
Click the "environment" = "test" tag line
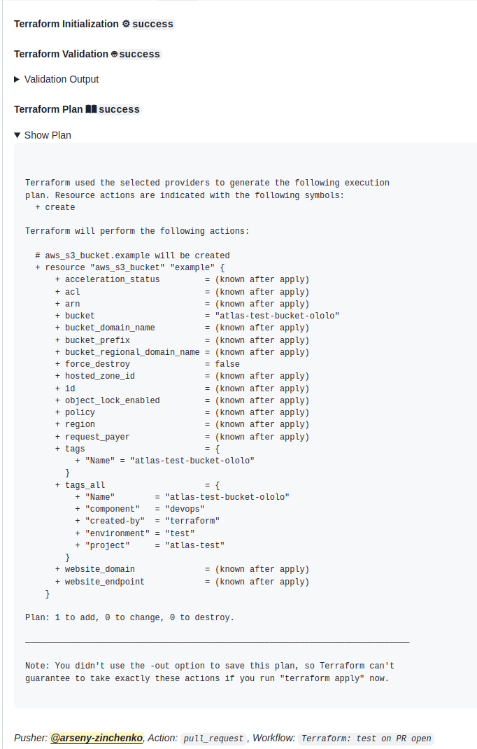click(x=135, y=533)
